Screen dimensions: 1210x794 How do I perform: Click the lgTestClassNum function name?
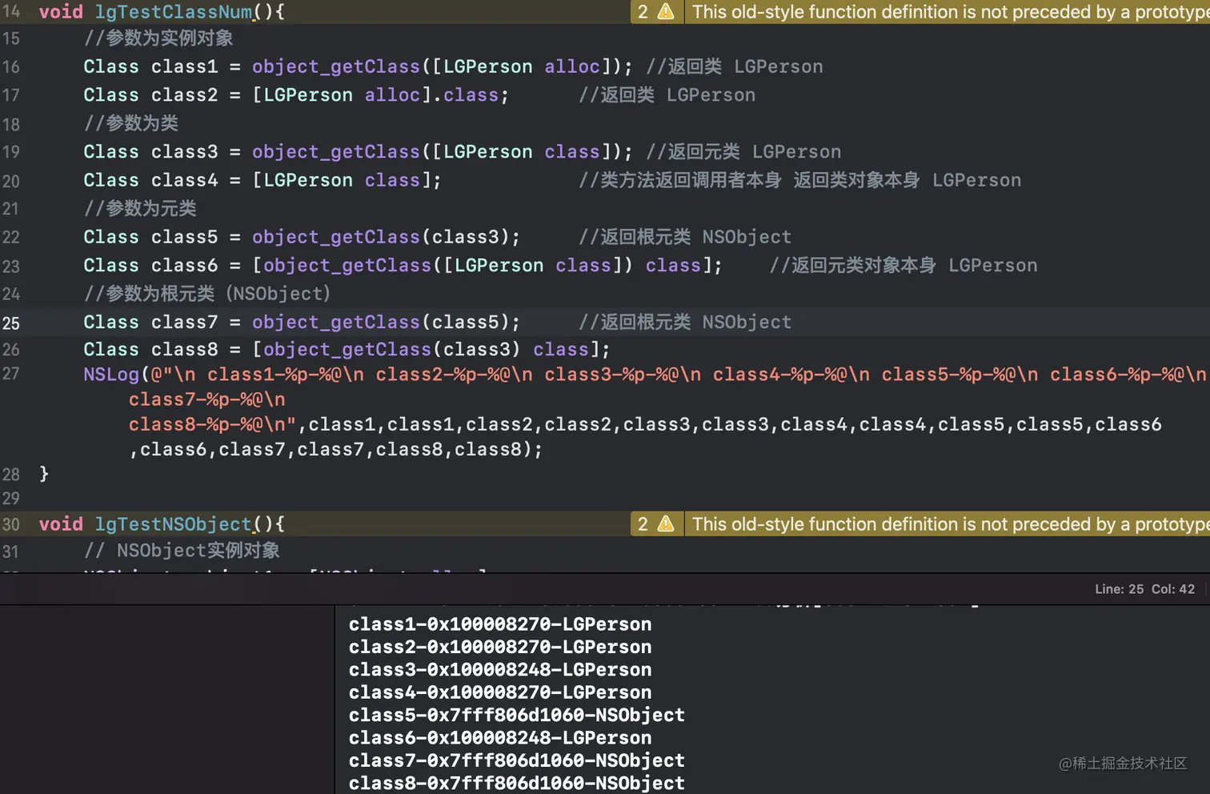pos(174,12)
